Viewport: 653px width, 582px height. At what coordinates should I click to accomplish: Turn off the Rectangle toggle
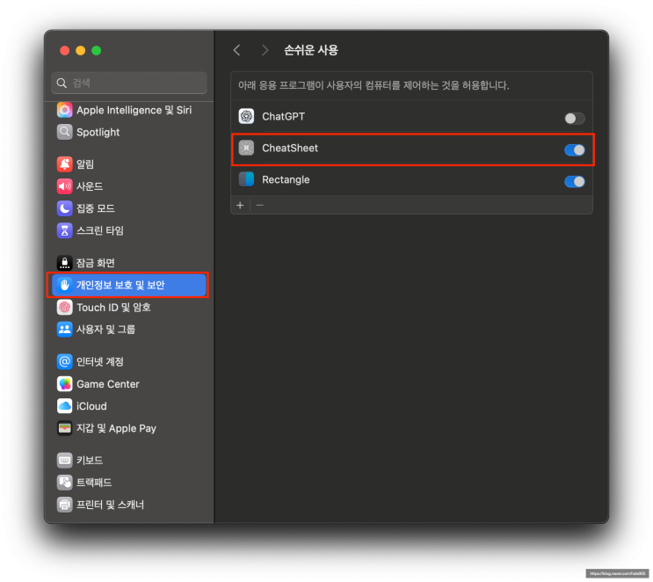coord(574,182)
